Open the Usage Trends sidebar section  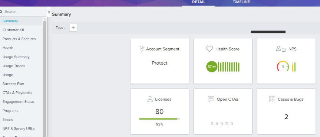pyautogui.click(x=14, y=66)
